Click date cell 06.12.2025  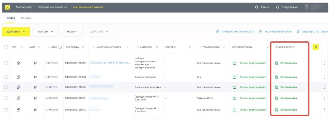point(52,63)
